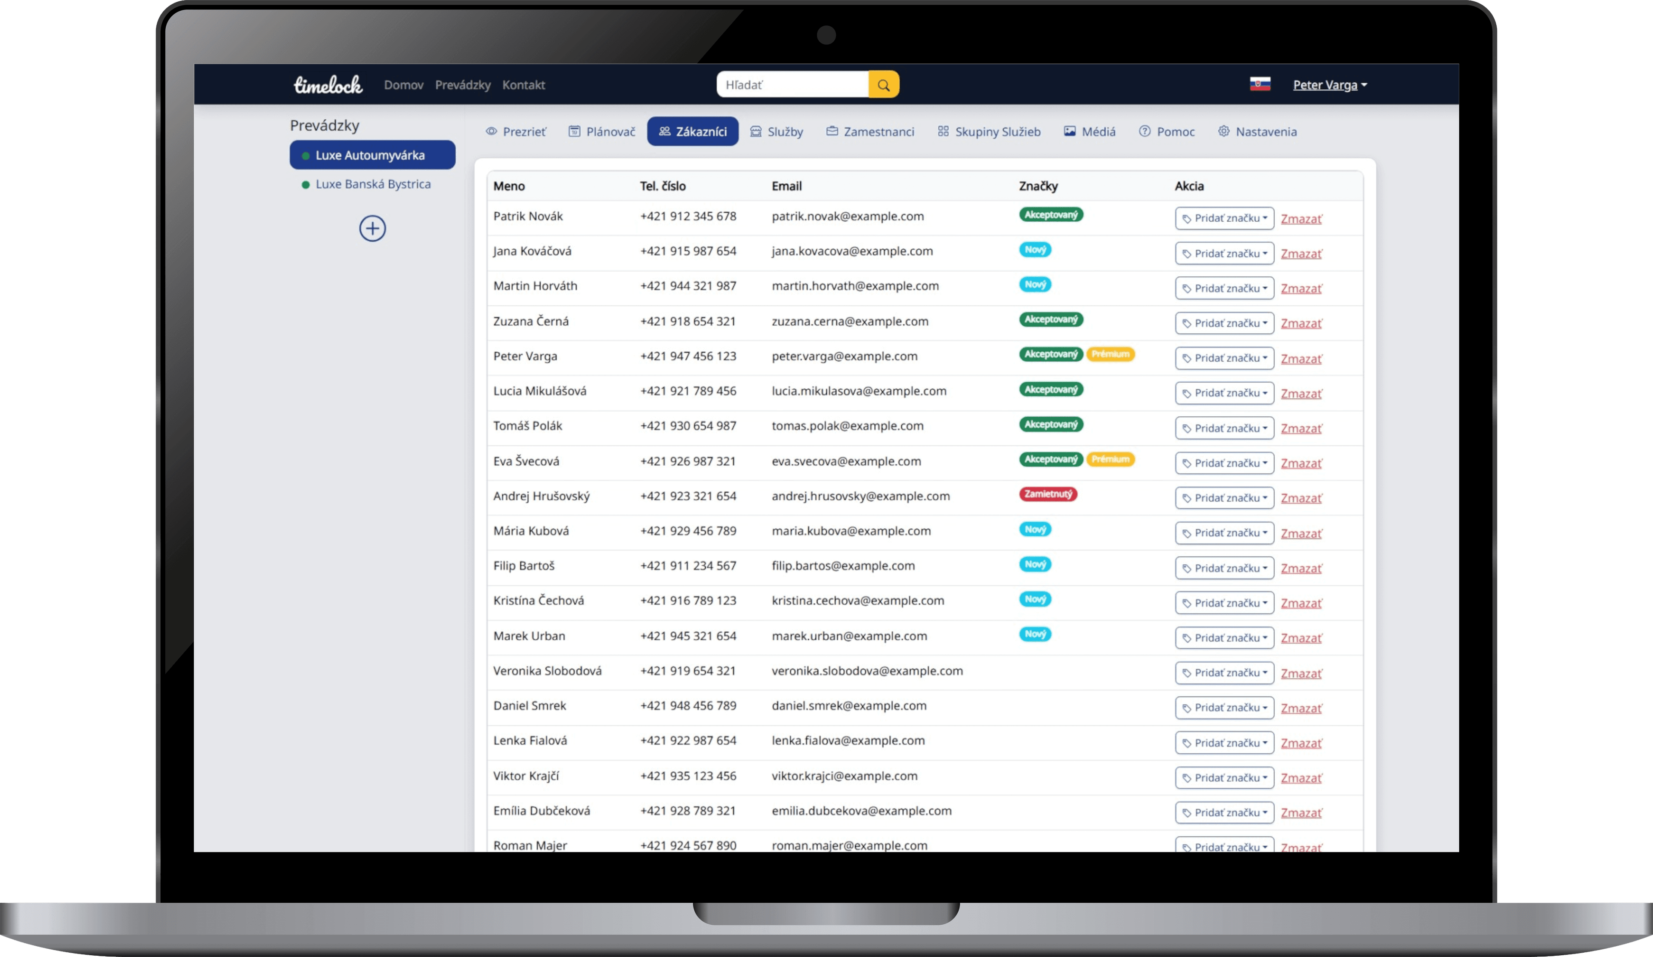Image resolution: width=1653 pixels, height=957 pixels.
Task: Open Pridať značku dropdown for Veronika Slobodová
Action: [x=1224, y=673]
